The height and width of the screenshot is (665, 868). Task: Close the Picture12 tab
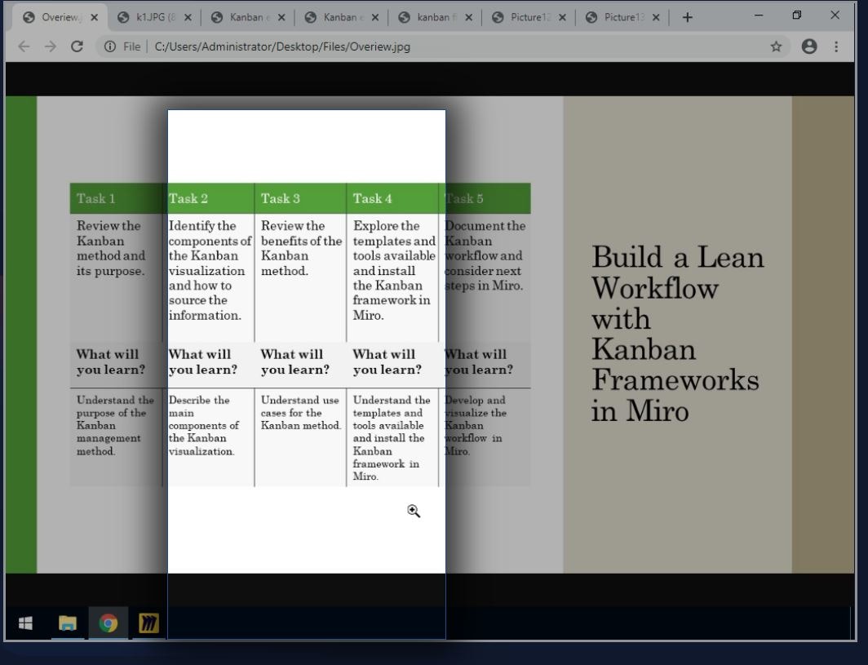(562, 17)
